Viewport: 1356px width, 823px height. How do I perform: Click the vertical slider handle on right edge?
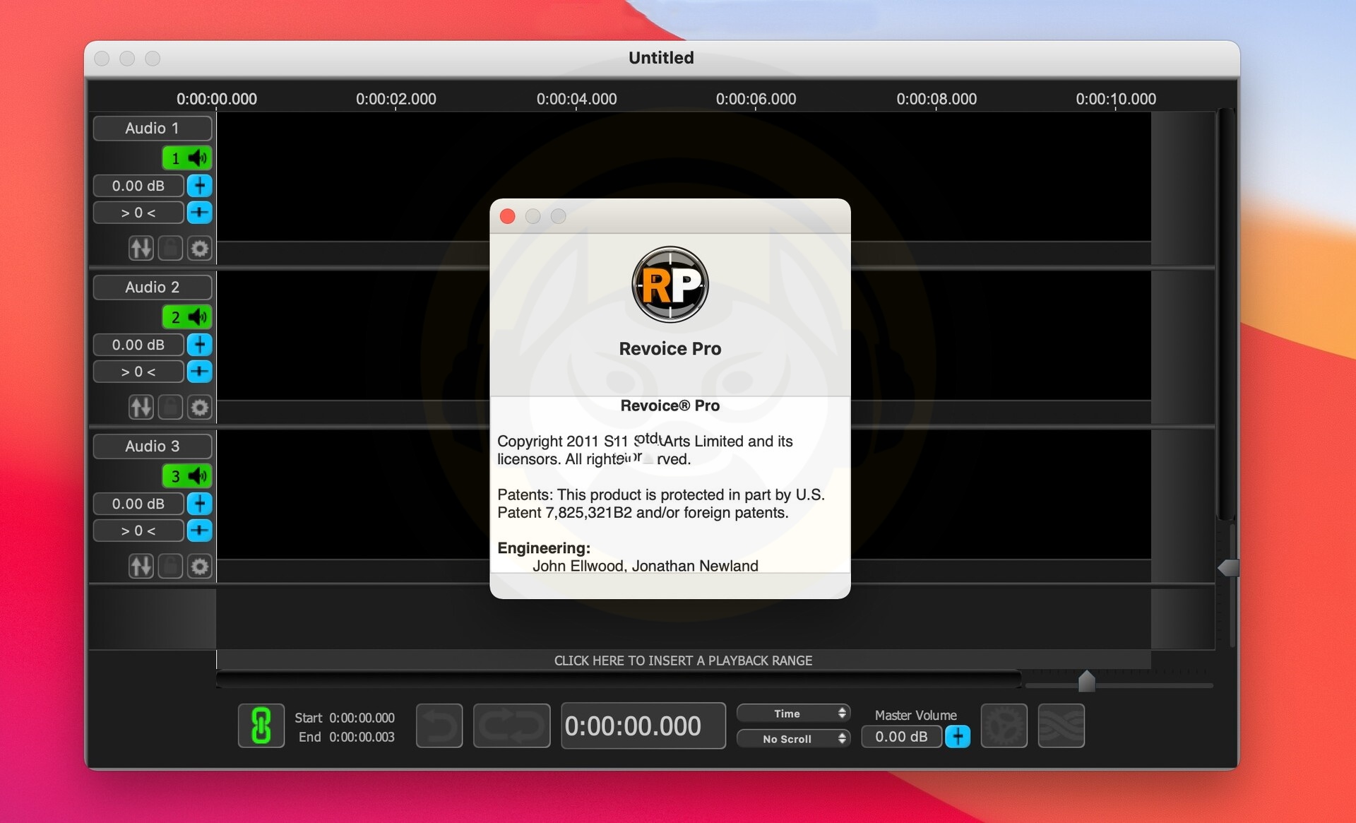pos(1228,567)
